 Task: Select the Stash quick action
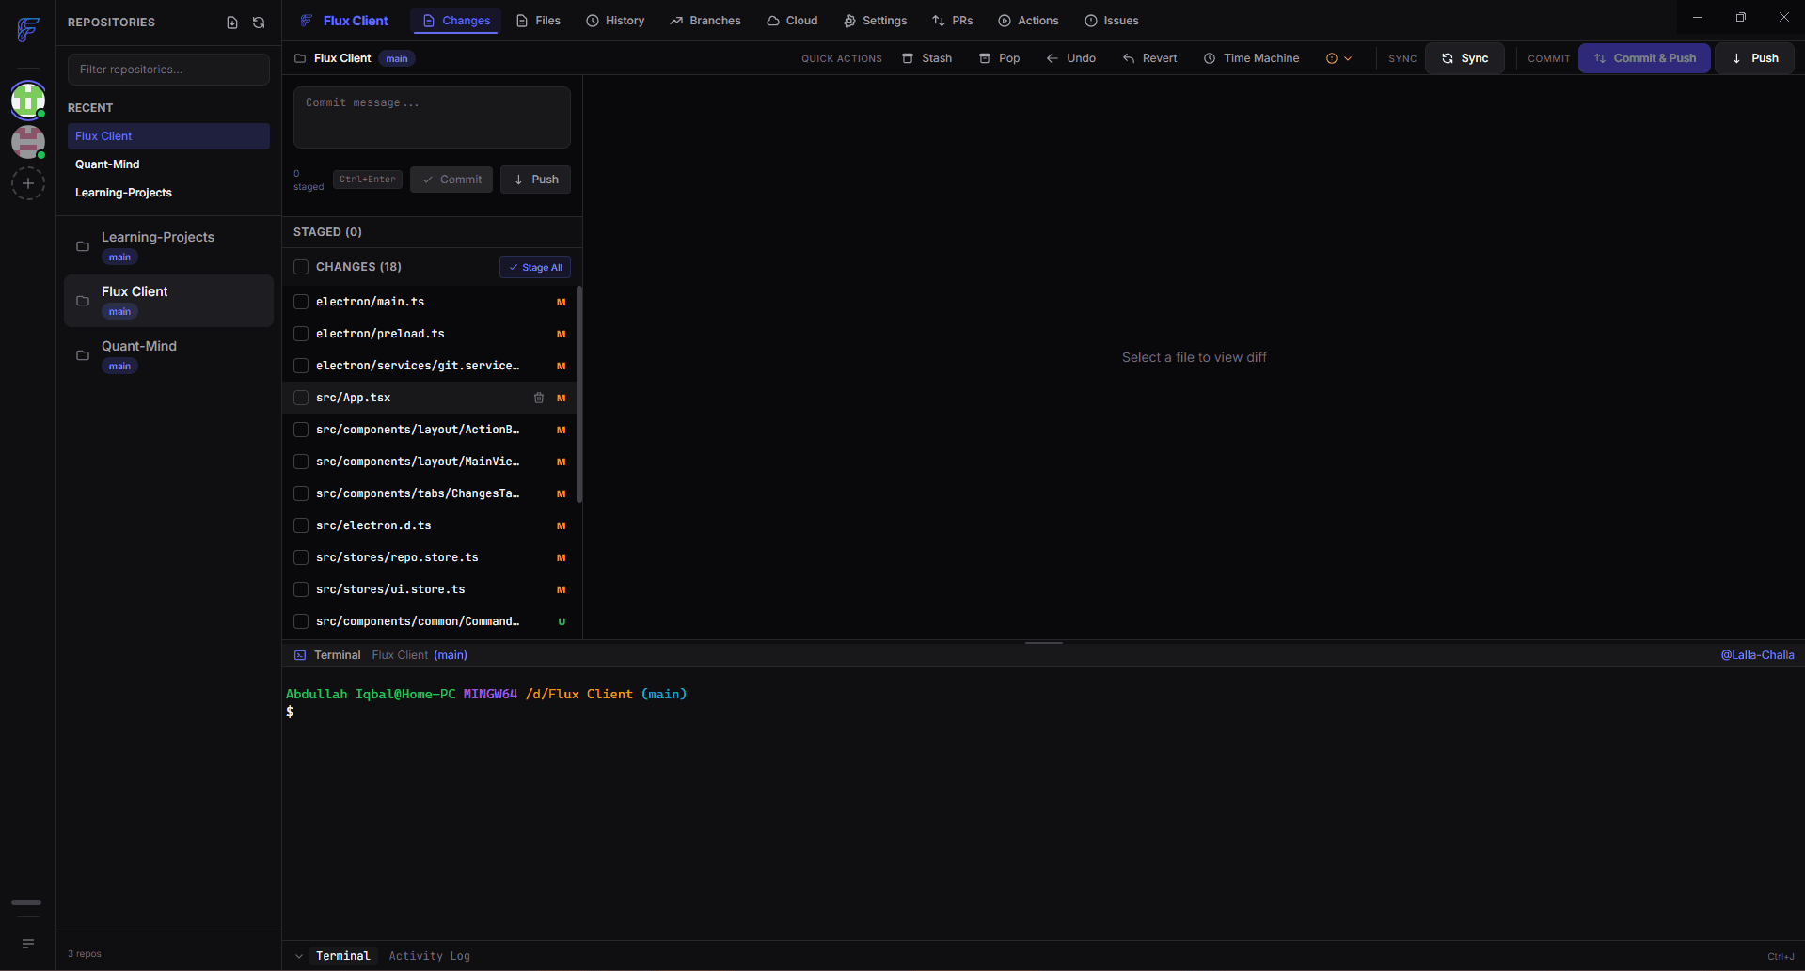pos(926,57)
